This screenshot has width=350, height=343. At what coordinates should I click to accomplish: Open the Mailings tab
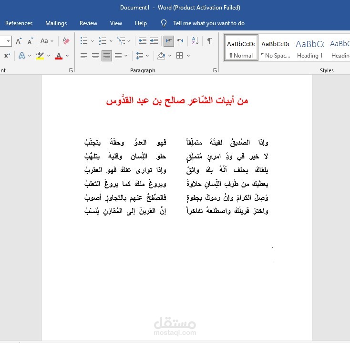56,23
